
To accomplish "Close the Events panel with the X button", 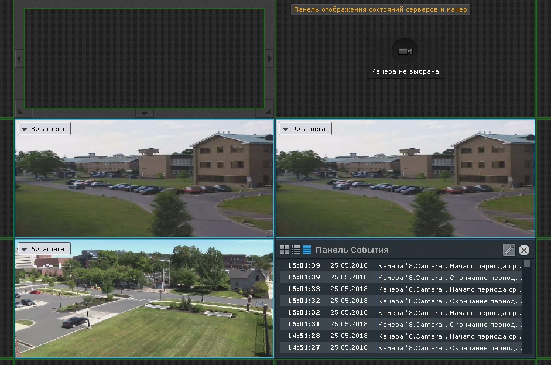I will (x=524, y=250).
